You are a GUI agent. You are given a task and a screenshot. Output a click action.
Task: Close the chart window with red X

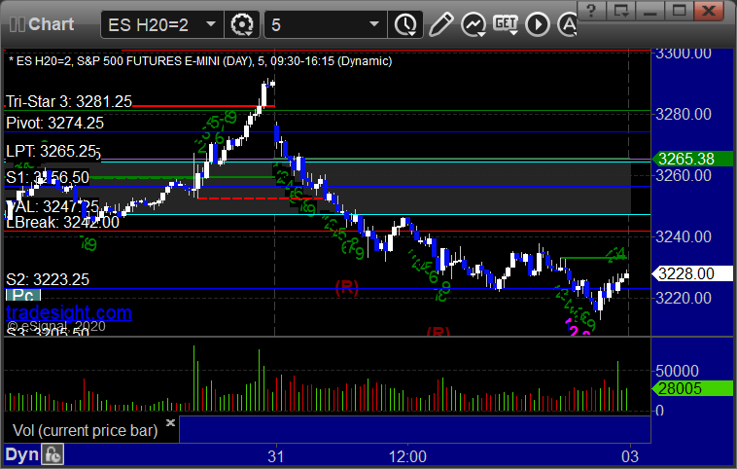(x=709, y=11)
